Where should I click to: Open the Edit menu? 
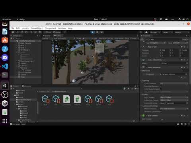coord(18,28)
